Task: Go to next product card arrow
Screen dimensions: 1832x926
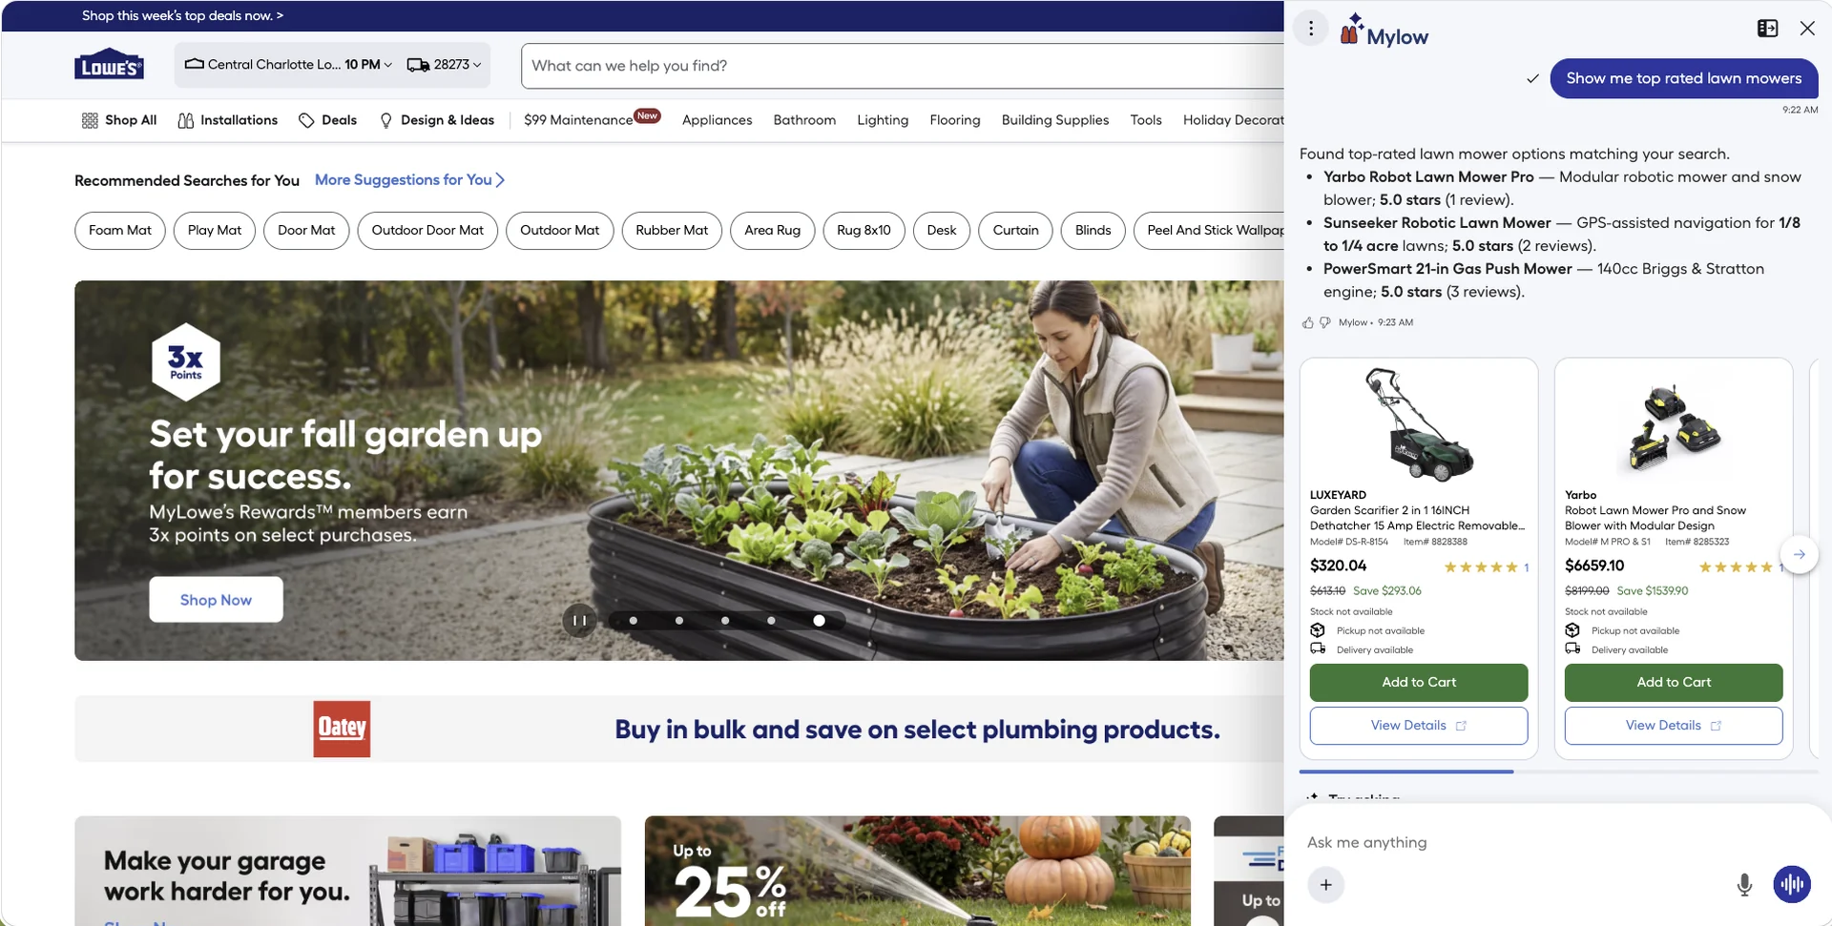Action: pyautogui.click(x=1799, y=554)
